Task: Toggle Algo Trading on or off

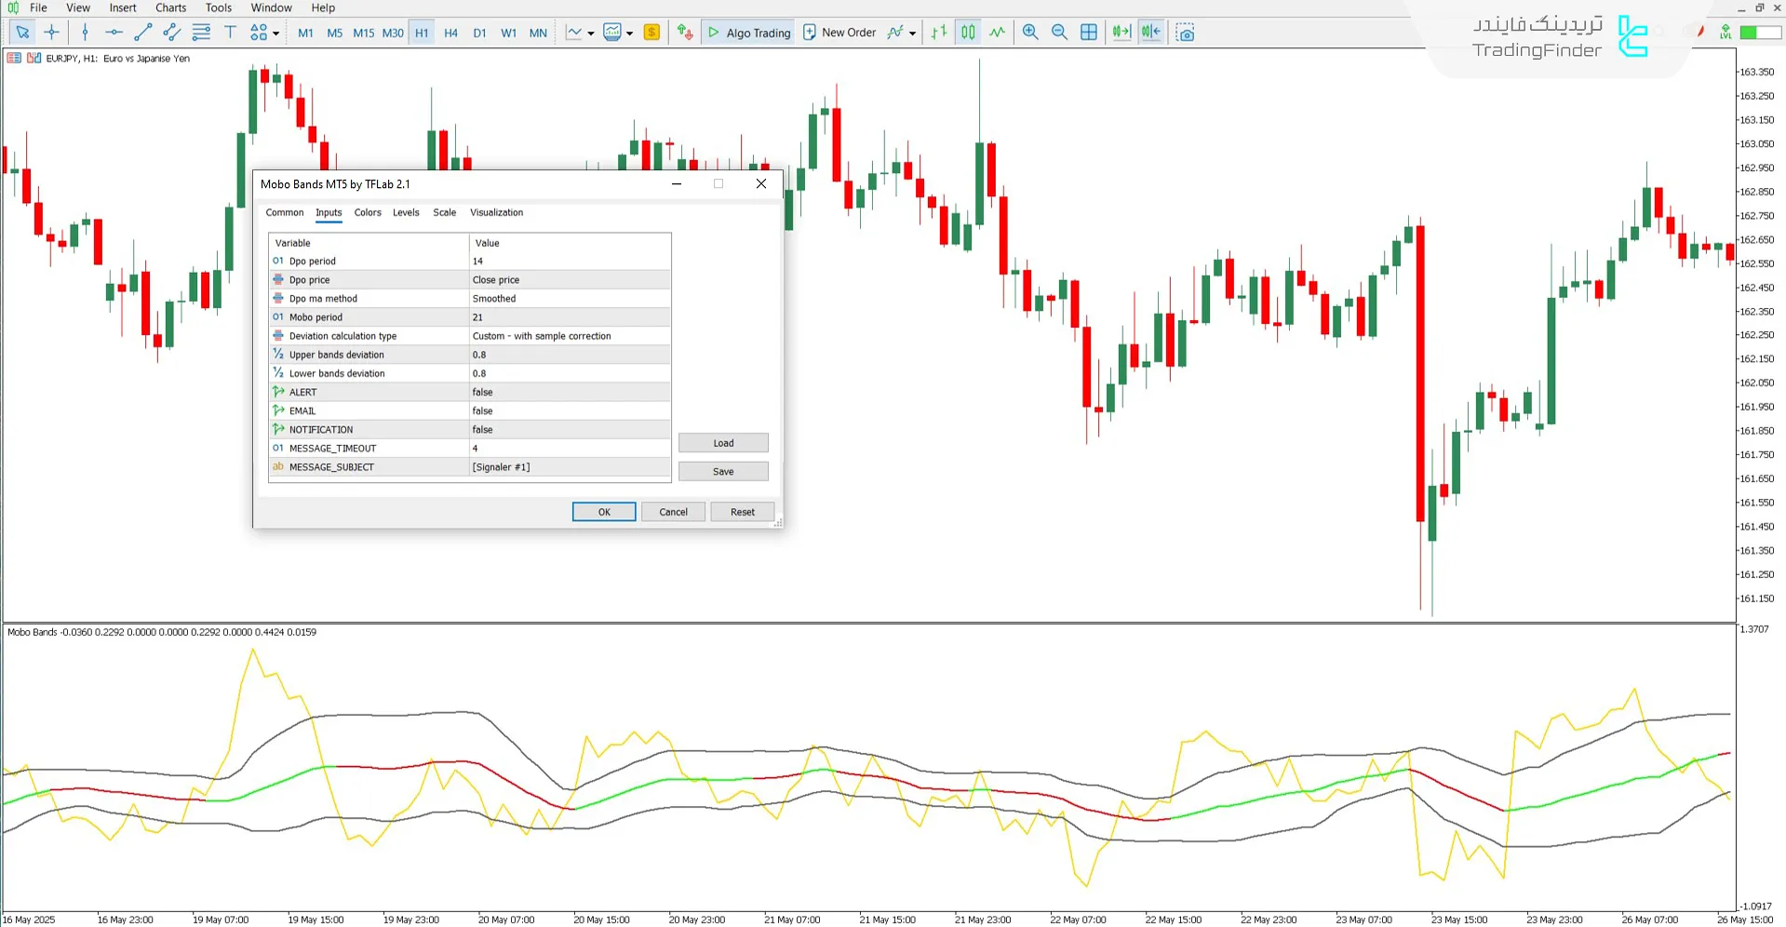Action: click(748, 33)
